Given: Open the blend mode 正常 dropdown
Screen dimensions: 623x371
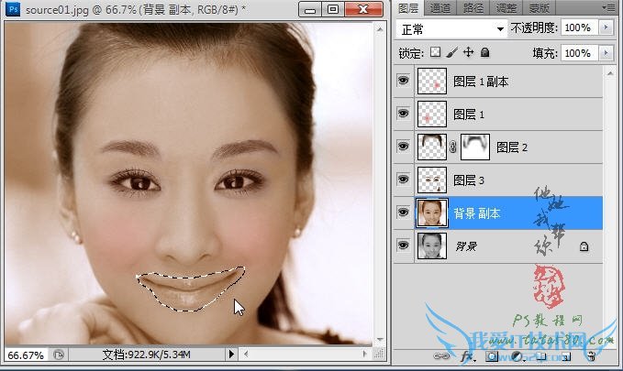Looking at the screenshot, I should [x=451, y=29].
